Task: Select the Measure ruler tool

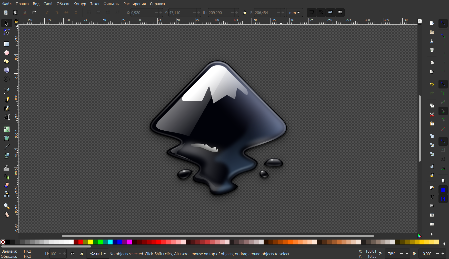Action: 7,215
